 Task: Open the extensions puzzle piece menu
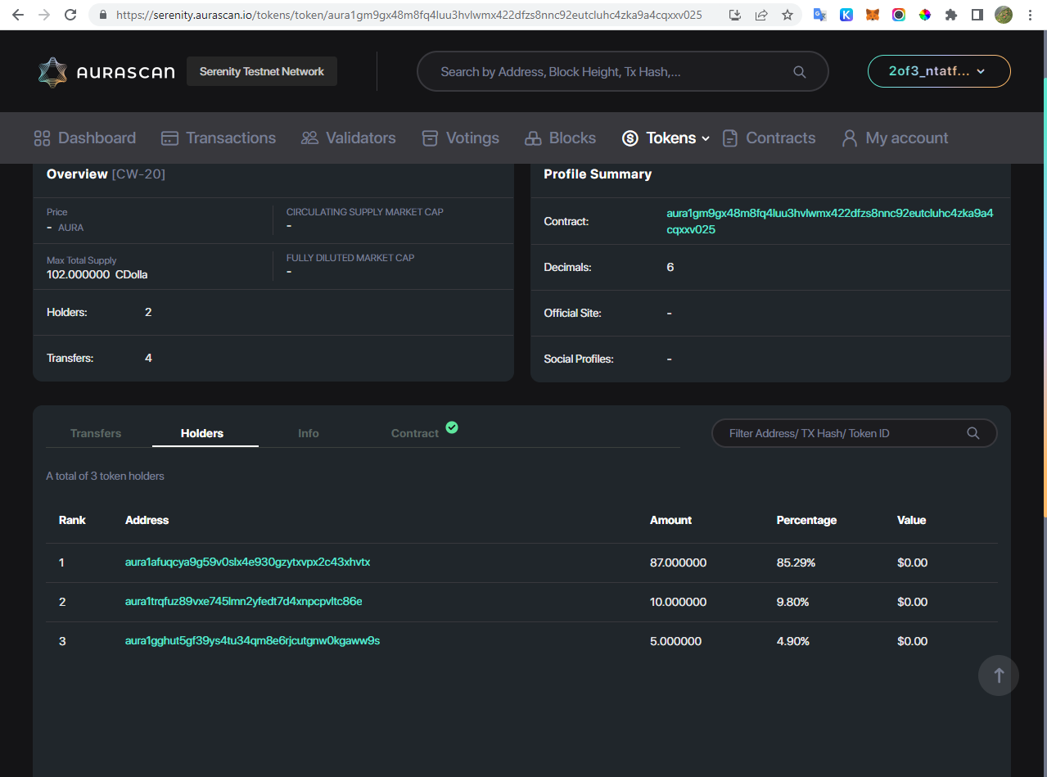(x=951, y=15)
